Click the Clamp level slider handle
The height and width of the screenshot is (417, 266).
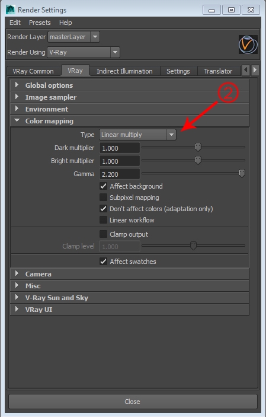[193, 246]
